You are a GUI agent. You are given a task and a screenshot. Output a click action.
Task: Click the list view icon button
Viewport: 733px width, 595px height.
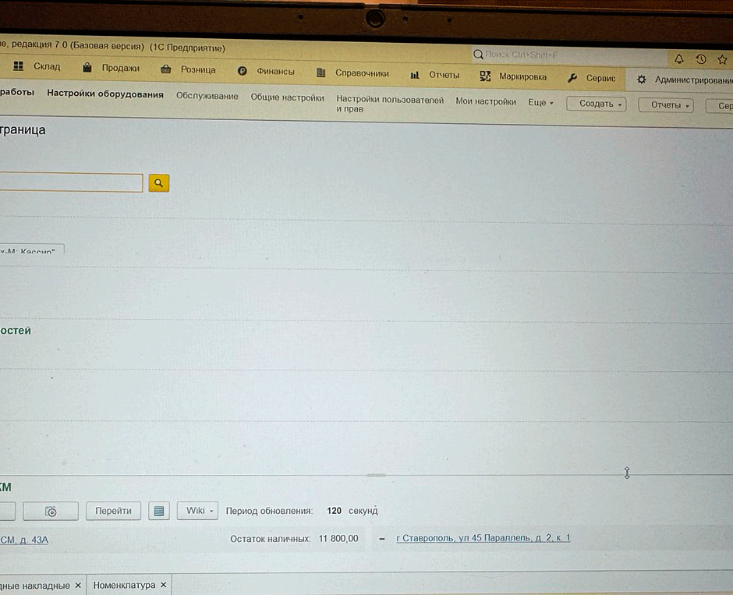pos(159,511)
